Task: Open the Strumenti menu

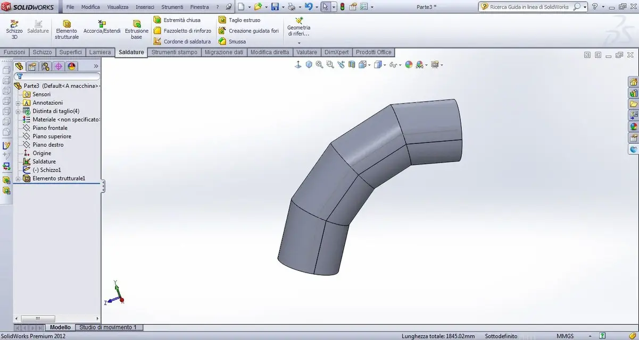Action: [x=172, y=7]
